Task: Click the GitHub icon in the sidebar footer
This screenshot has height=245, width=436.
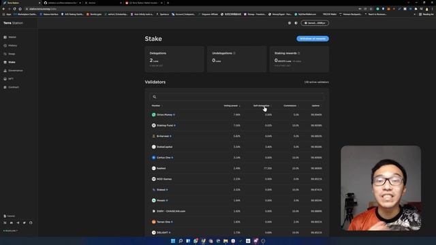Action: tap(31, 223)
